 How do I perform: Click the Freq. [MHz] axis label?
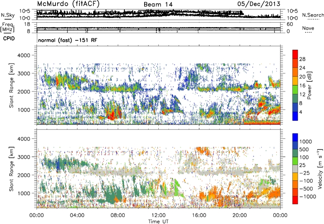click(x=7, y=27)
